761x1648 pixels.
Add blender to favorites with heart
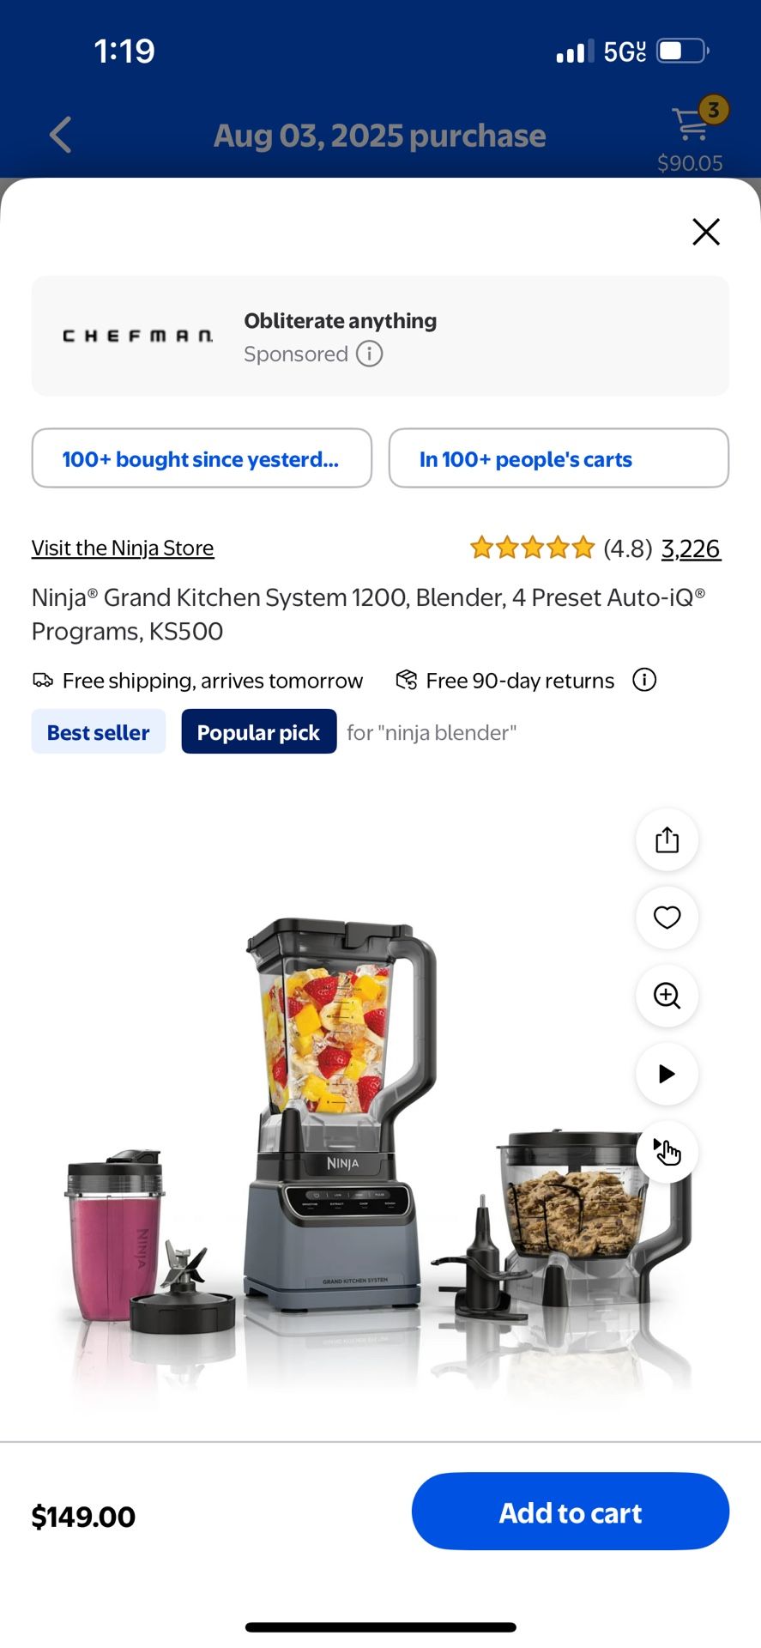point(667,918)
